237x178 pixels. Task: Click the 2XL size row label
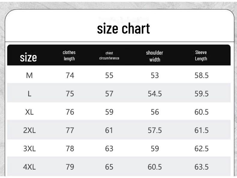[x=29, y=130]
